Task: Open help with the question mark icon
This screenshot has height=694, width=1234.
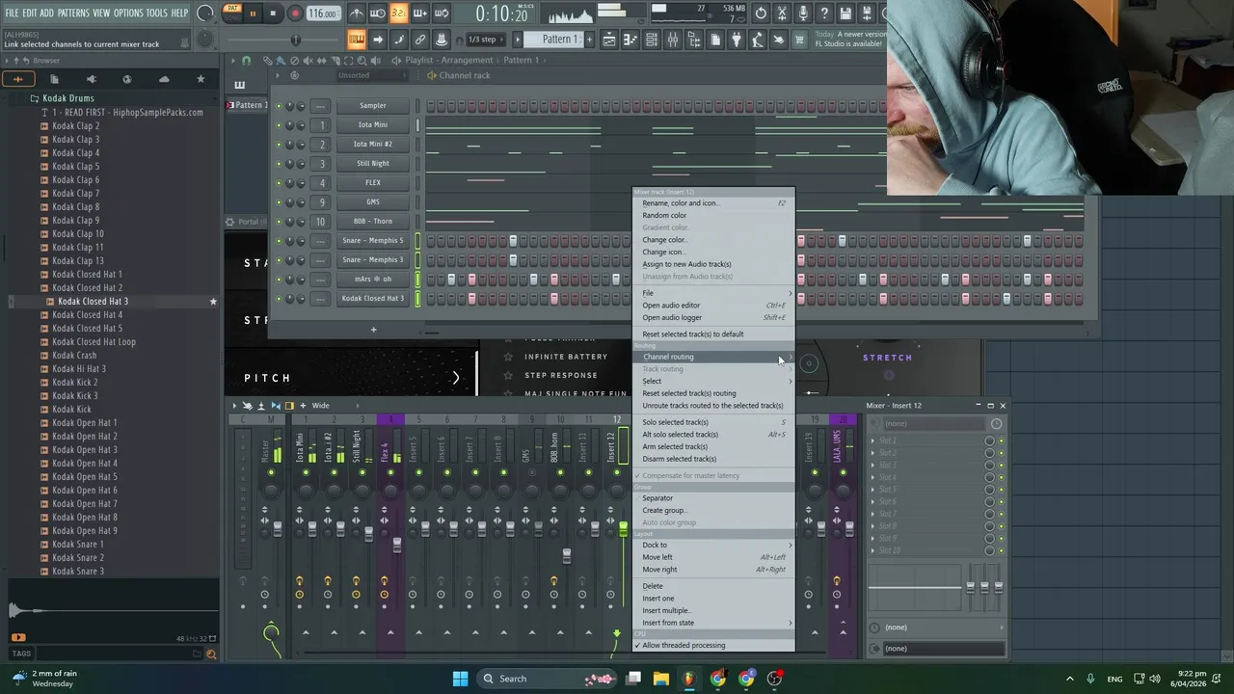Action: 824,13
